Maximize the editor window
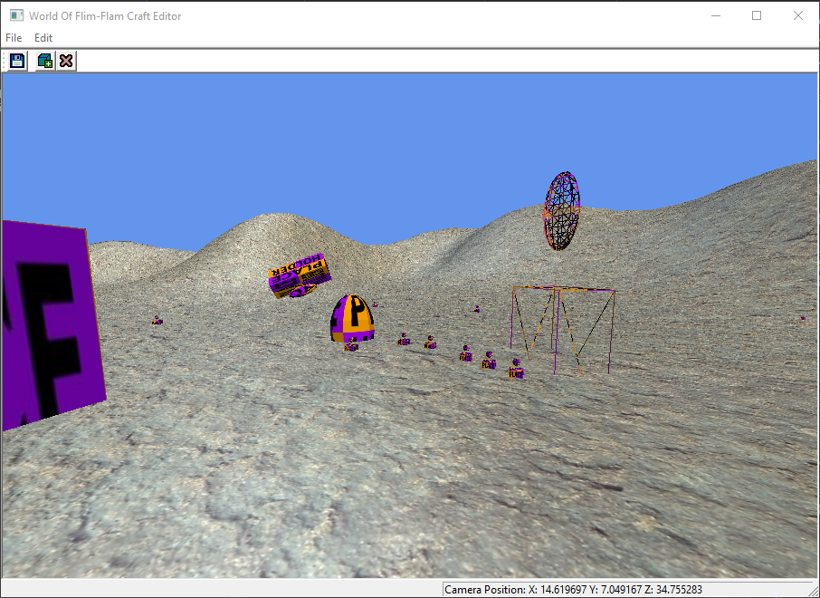820x598 pixels. (x=757, y=15)
